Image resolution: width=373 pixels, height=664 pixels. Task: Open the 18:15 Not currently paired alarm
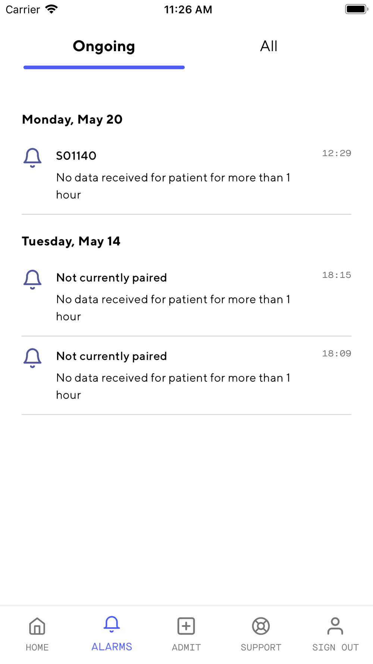click(x=186, y=297)
